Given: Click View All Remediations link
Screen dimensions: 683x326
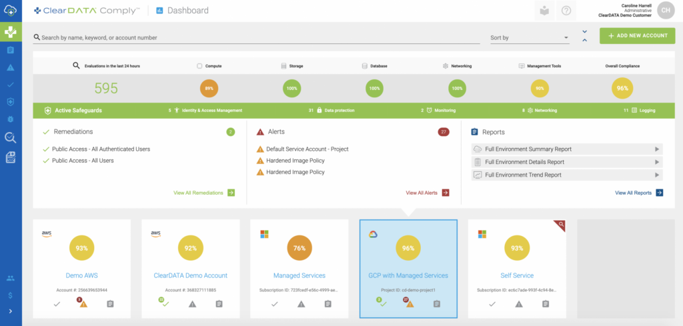Looking at the screenshot, I should [x=204, y=193].
